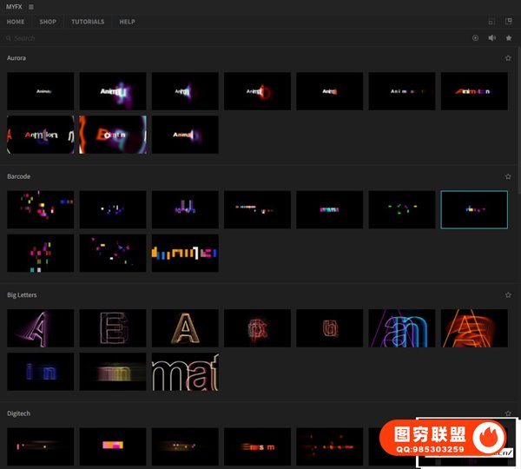Toggle the speaker sound icon
This screenshot has height=469, width=521.
tap(491, 38)
